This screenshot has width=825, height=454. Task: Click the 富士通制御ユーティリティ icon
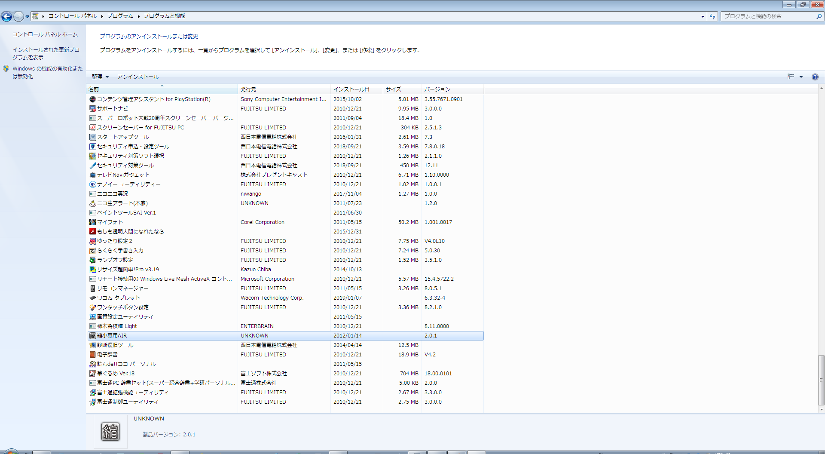(x=92, y=402)
